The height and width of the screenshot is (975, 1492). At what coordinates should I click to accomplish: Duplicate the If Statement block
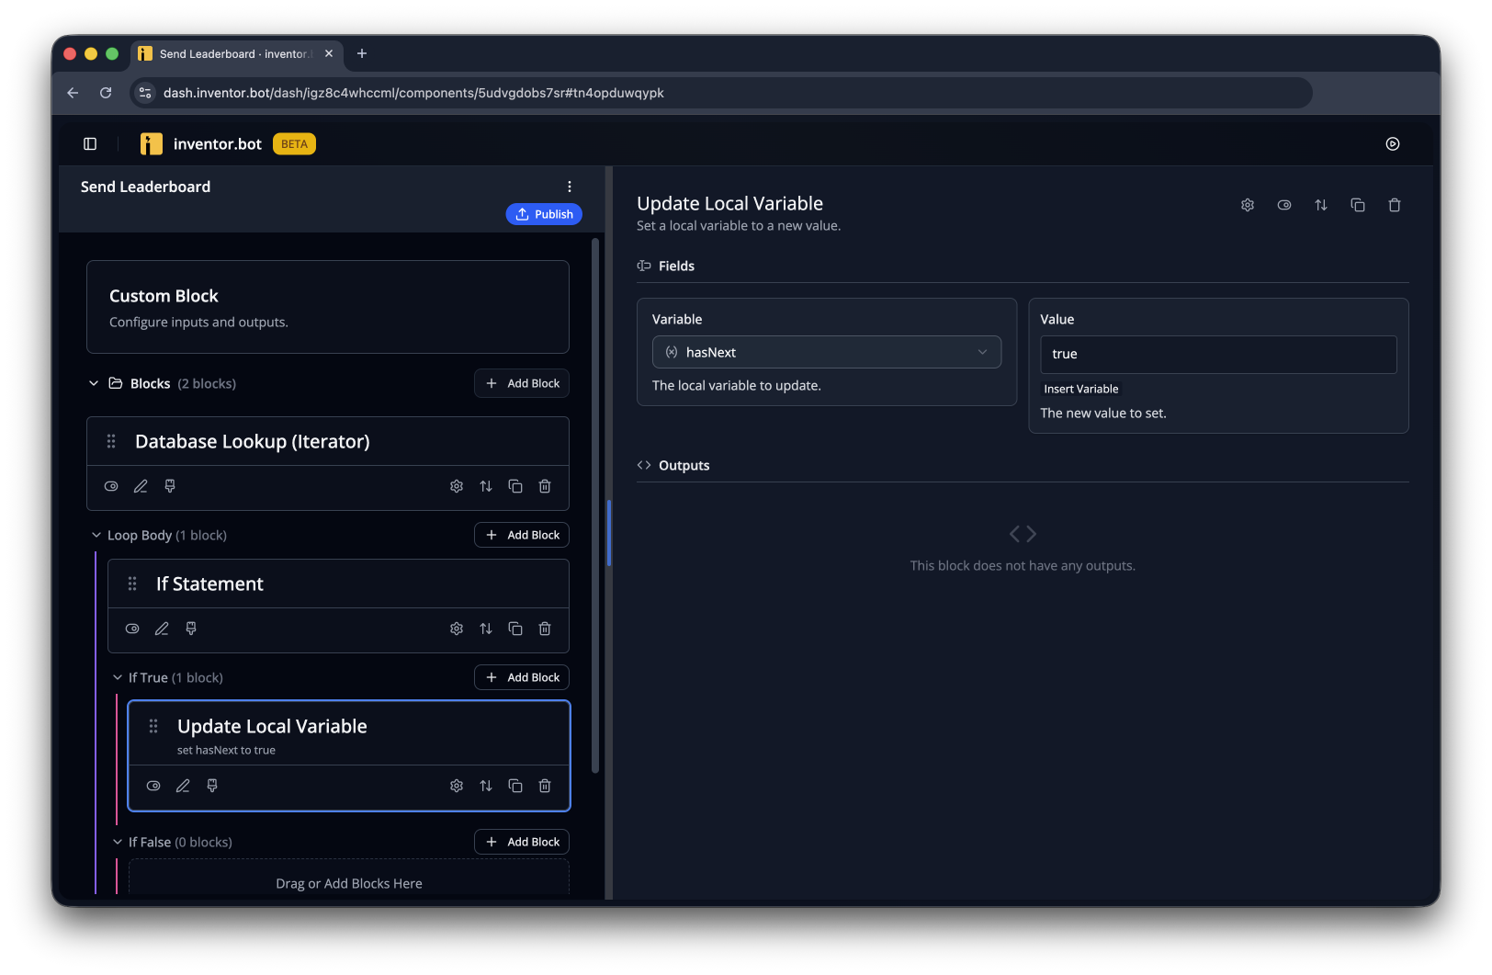coord(515,629)
